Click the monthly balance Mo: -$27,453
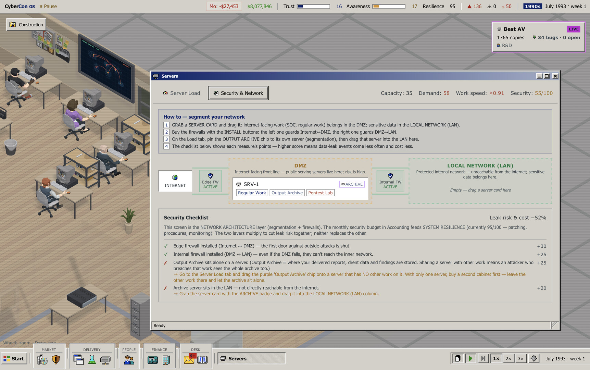Viewport: 590px width, 370px height. (x=224, y=7)
